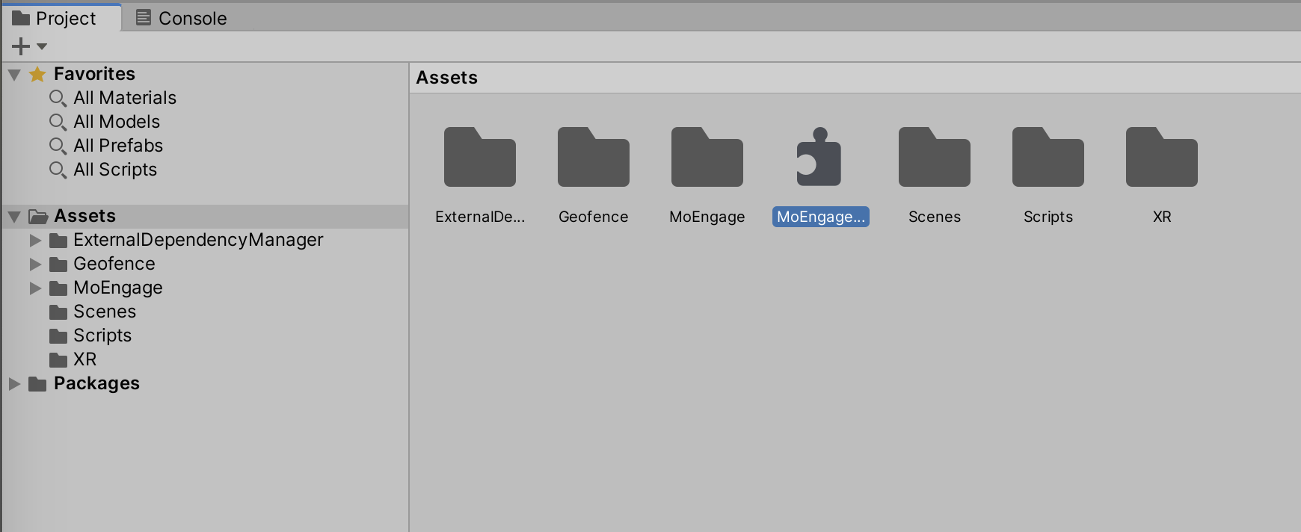The height and width of the screenshot is (532, 1301).
Task: Select All Models saved search
Action: point(117,122)
